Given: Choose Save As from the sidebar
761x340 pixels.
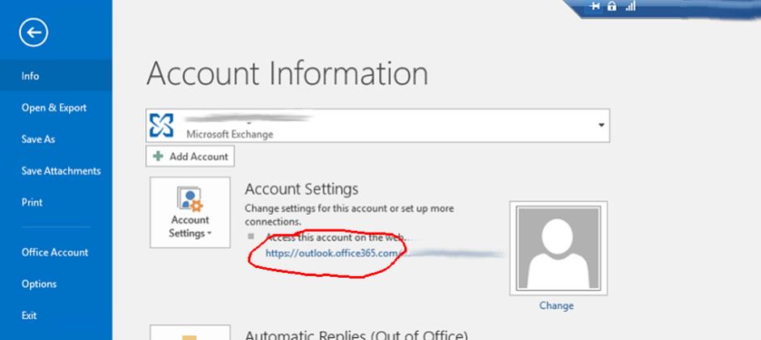Looking at the screenshot, I should click(38, 139).
